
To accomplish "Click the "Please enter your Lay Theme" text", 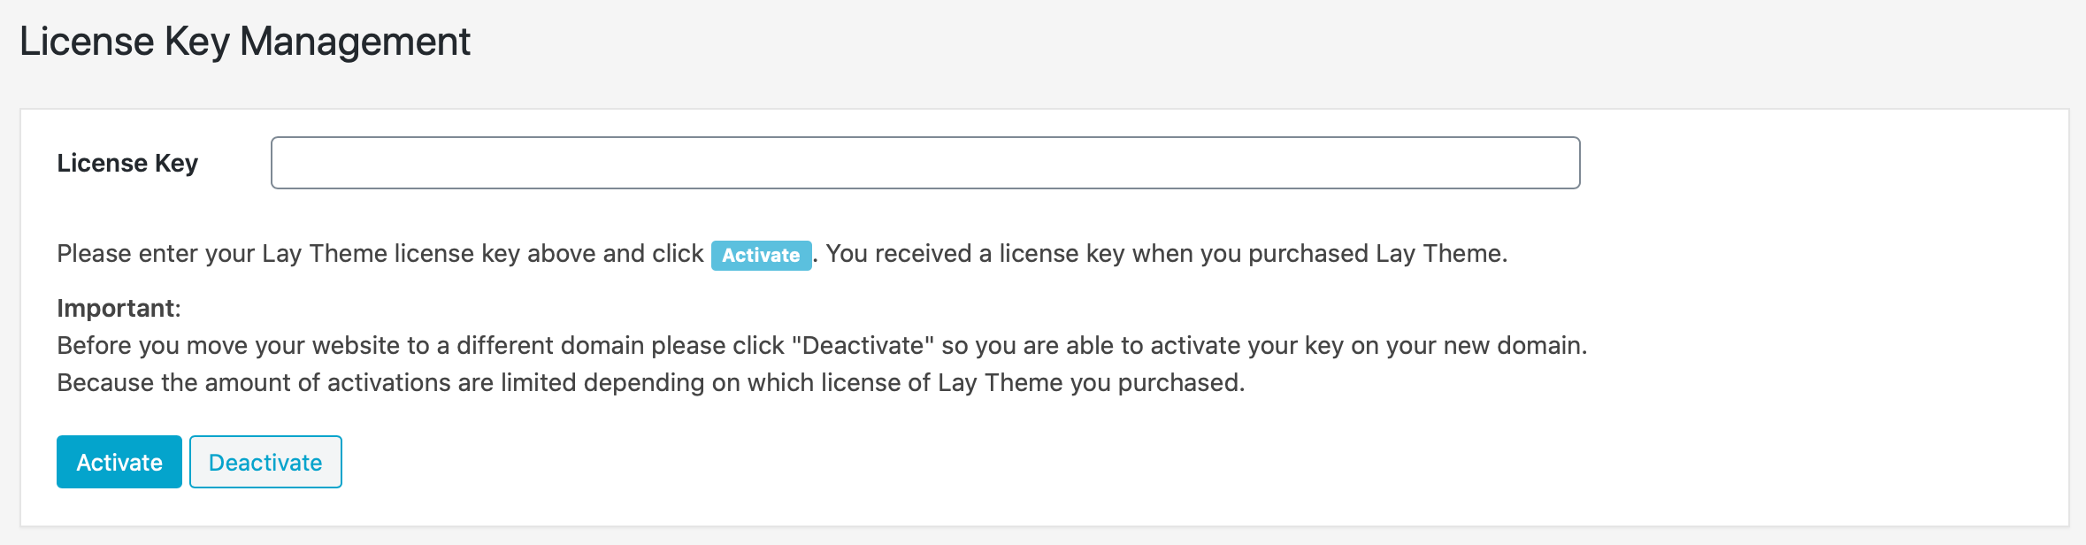I will [222, 254].
